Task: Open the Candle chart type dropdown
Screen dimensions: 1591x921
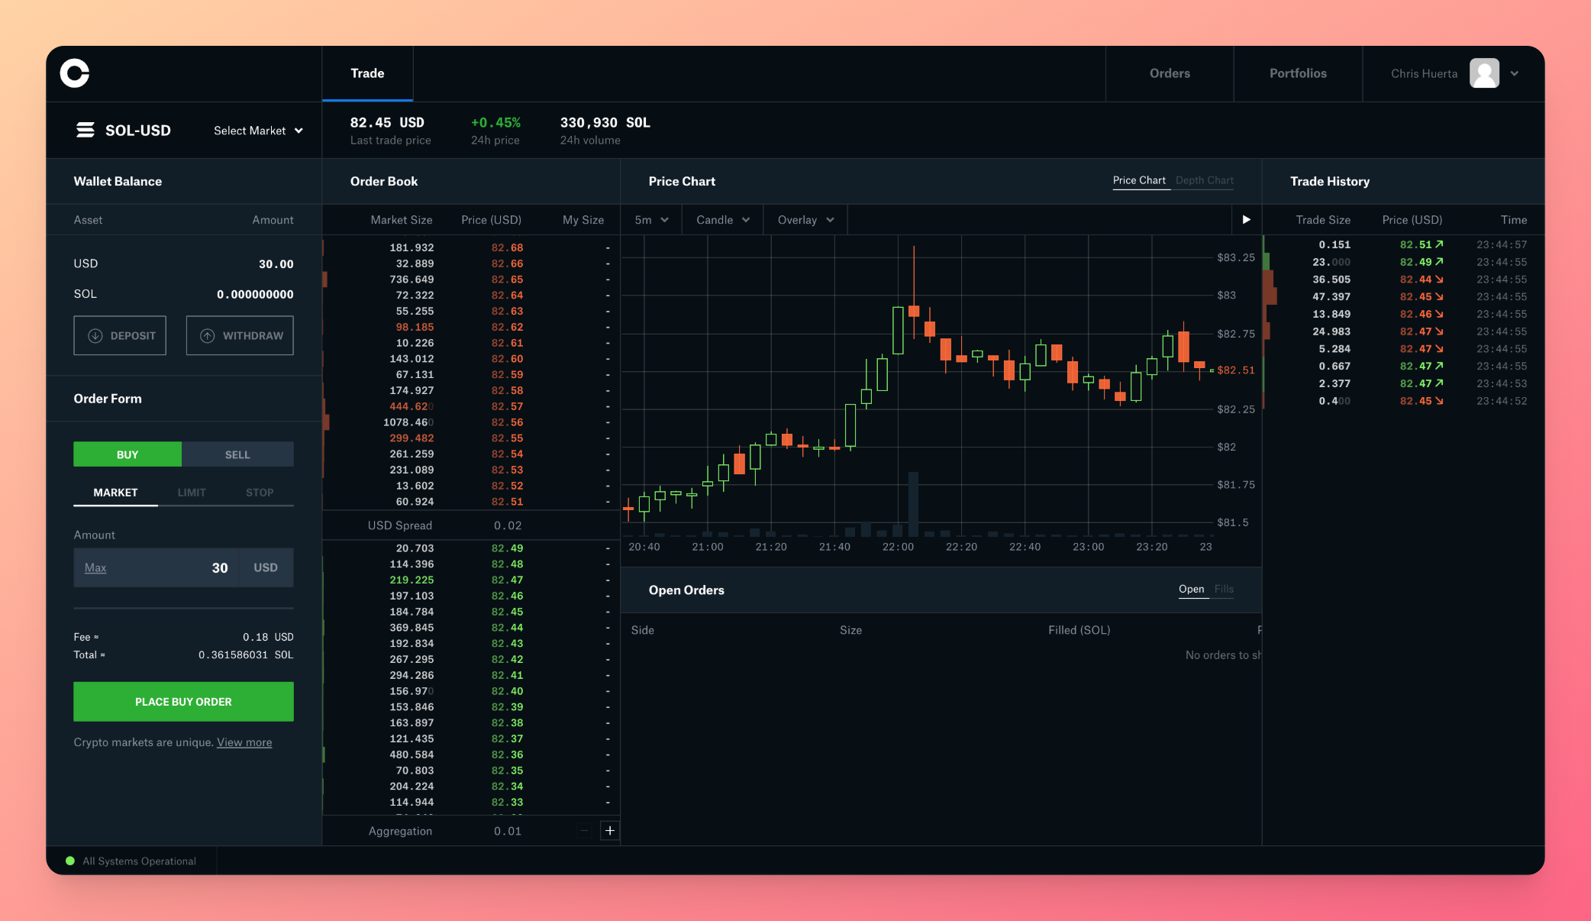Action: (722, 220)
